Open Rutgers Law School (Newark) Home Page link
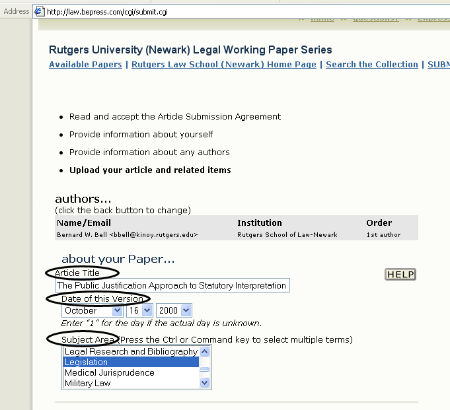The width and height of the screenshot is (450, 410). click(224, 64)
